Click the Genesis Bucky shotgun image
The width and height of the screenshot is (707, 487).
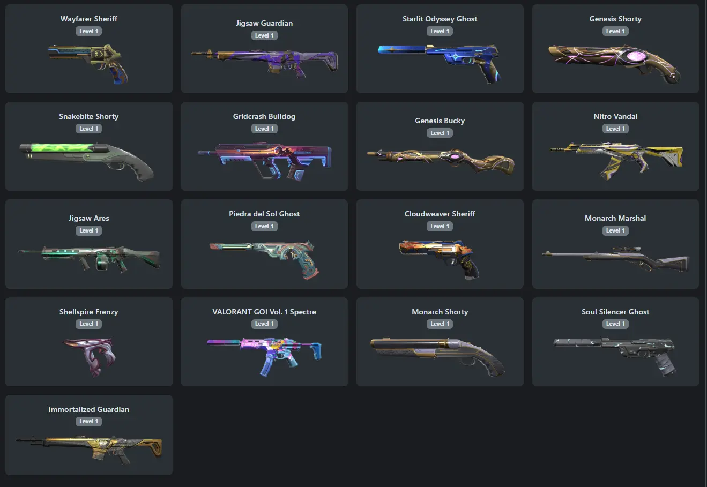441,162
